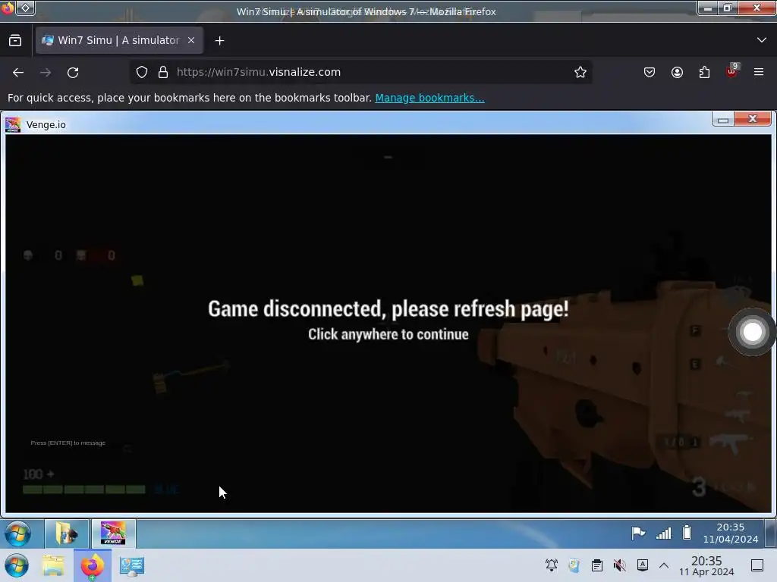This screenshot has width=777, height=582.
Task: Switch to Firefox in host taskbar
Action: coord(92,565)
